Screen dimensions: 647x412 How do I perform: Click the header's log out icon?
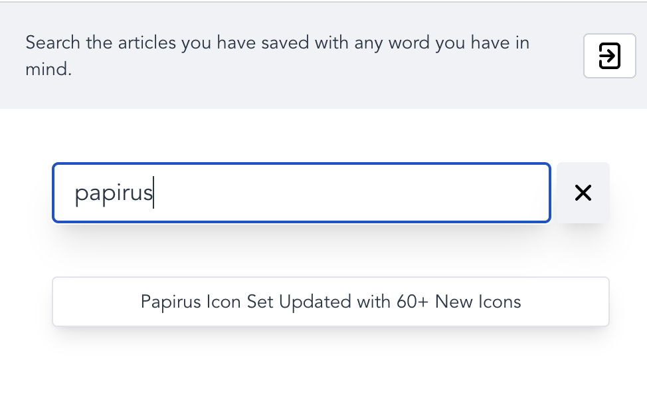pyautogui.click(x=609, y=56)
